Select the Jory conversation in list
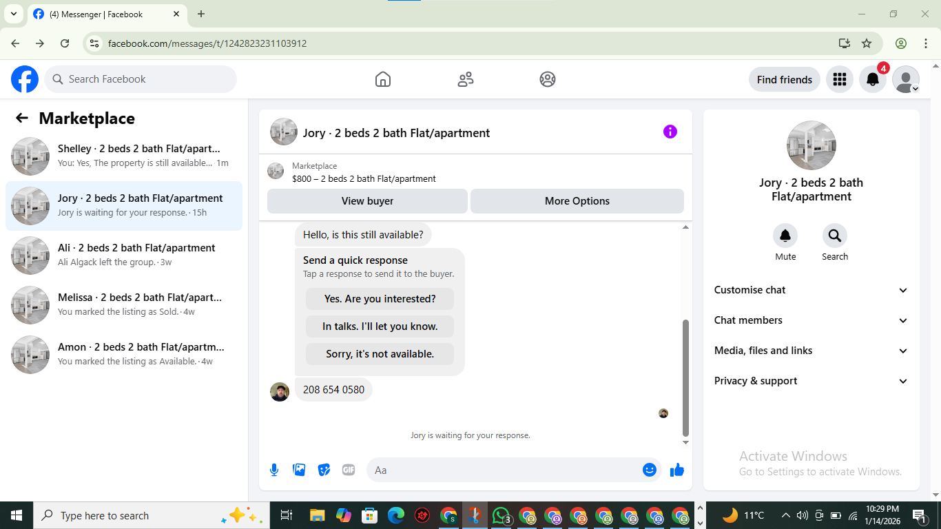 tap(124, 206)
